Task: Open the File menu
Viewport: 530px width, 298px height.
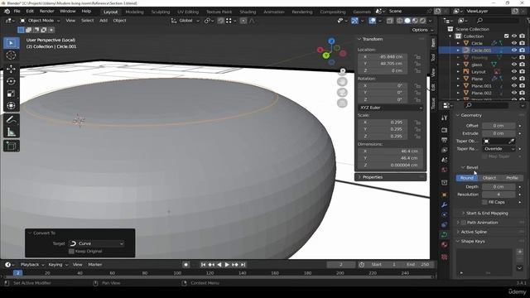Action: (17, 11)
